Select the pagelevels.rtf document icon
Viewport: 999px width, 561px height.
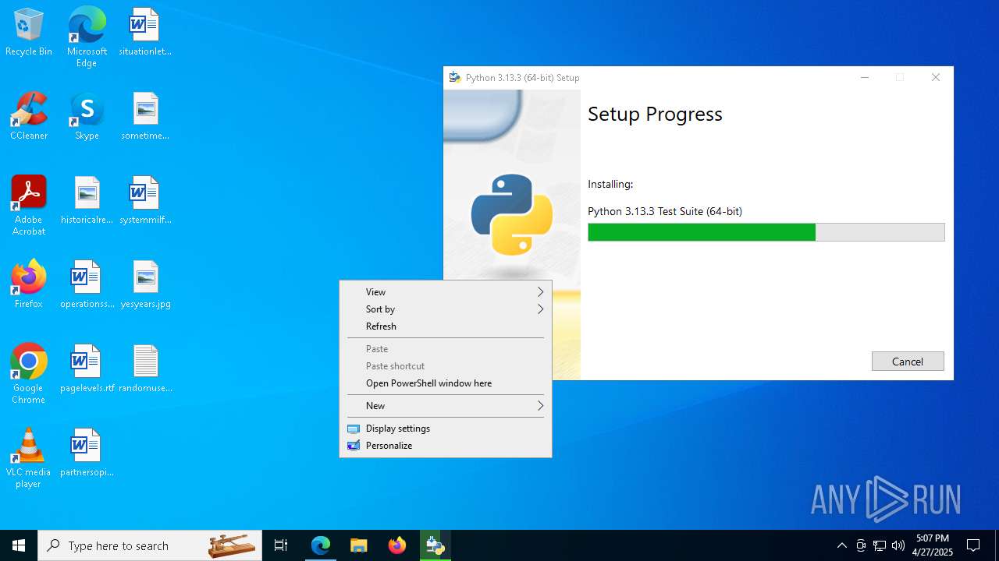coord(87,369)
